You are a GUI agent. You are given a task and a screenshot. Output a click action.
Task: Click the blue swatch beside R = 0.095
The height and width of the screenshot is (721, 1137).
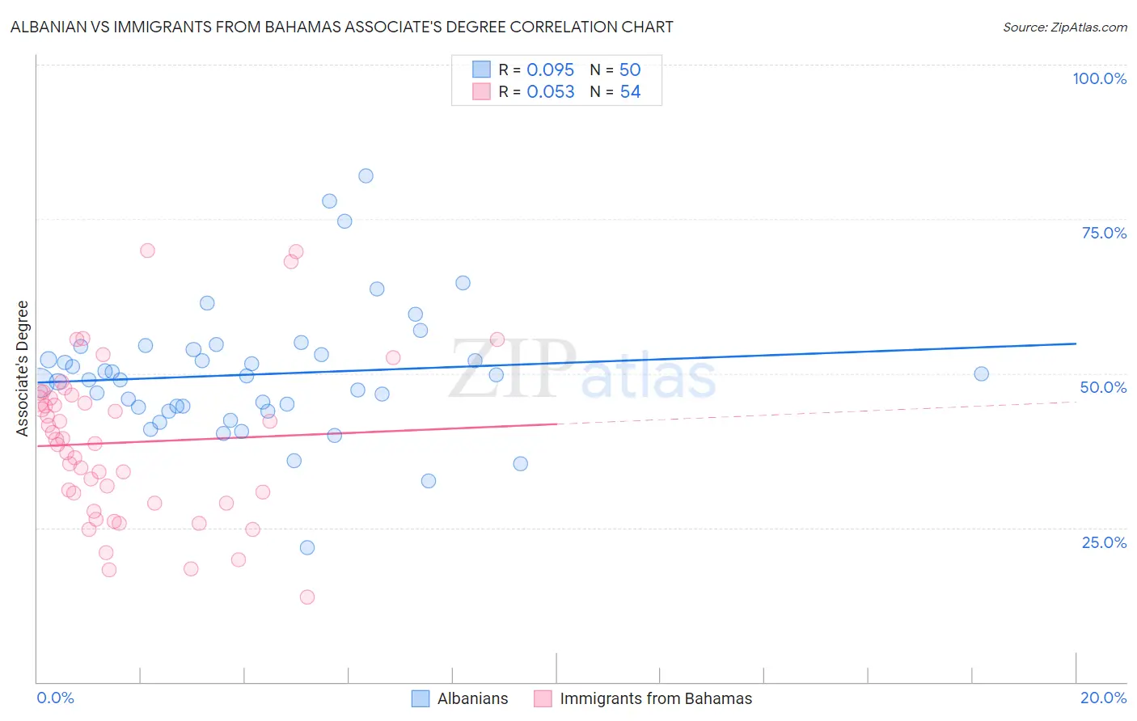(x=481, y=70)
